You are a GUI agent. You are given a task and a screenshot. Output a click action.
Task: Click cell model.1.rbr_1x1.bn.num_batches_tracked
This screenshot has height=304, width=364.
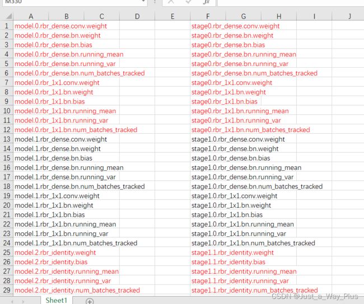[76, 243]
